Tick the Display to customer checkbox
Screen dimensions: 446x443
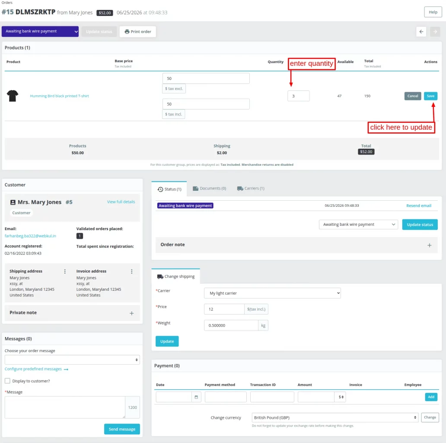(x=7, y=381)
